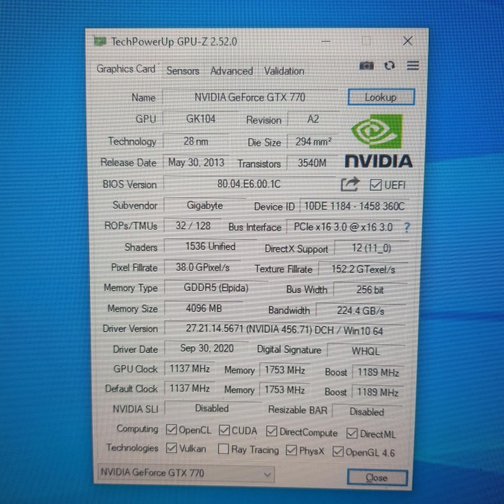The height and width of the screenshot is (504, 504).
Task: Switch to the Advanced tab
Action: [x=231, y=71]
